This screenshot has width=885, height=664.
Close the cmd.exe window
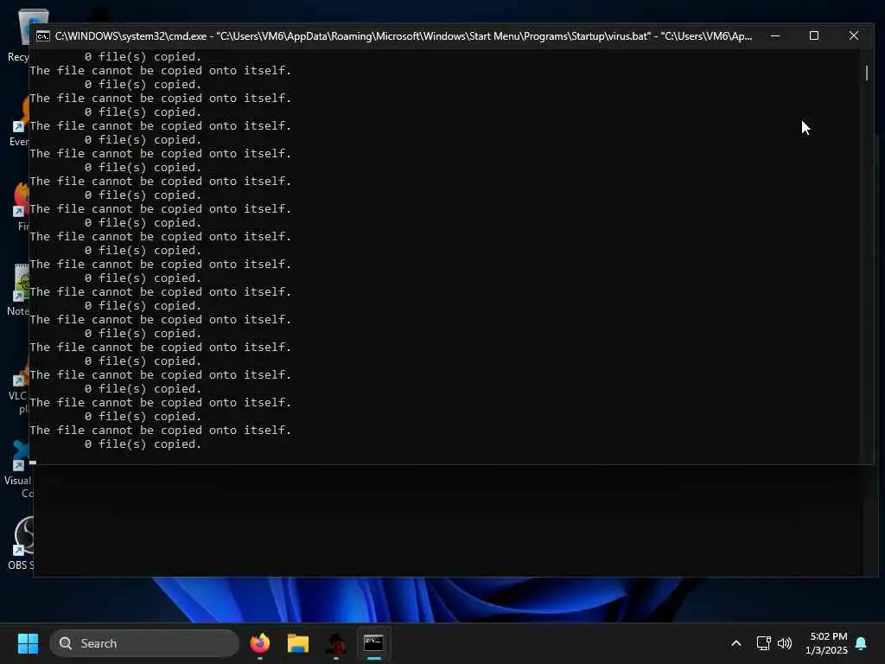coord(853,35)
